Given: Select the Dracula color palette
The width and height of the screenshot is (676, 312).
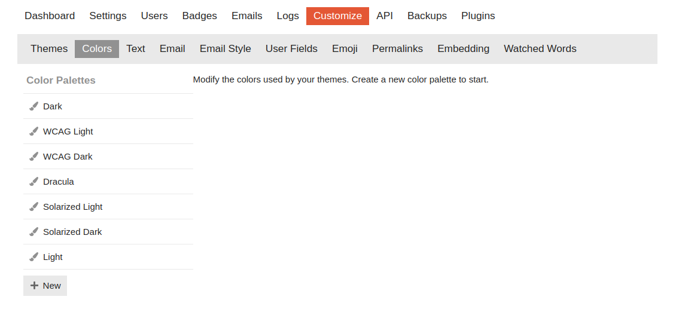Looking at the screenshot, I should (x=59, y=182).
